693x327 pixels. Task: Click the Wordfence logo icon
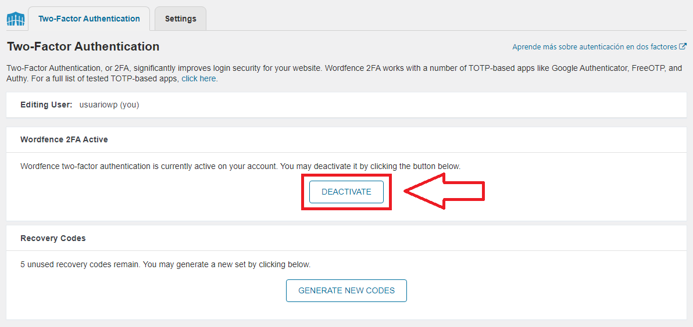click(x=16, y=19)
